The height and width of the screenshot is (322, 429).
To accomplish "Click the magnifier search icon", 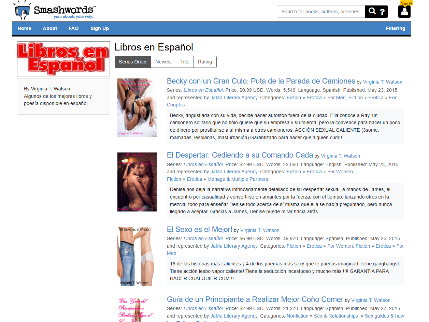I will (x=372, y=12).
